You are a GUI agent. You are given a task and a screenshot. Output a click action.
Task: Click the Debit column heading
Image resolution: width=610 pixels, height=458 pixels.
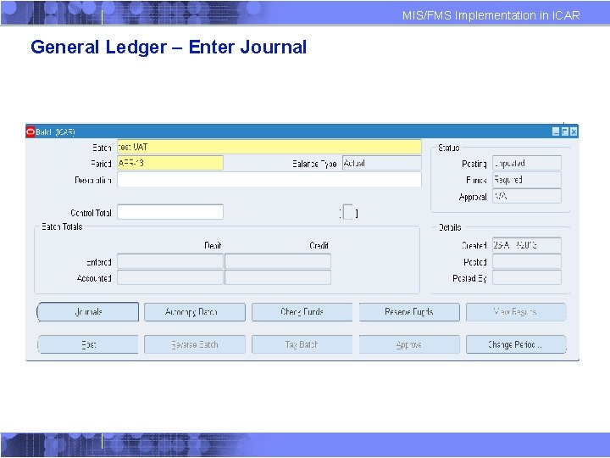click(x=213, y=245)
